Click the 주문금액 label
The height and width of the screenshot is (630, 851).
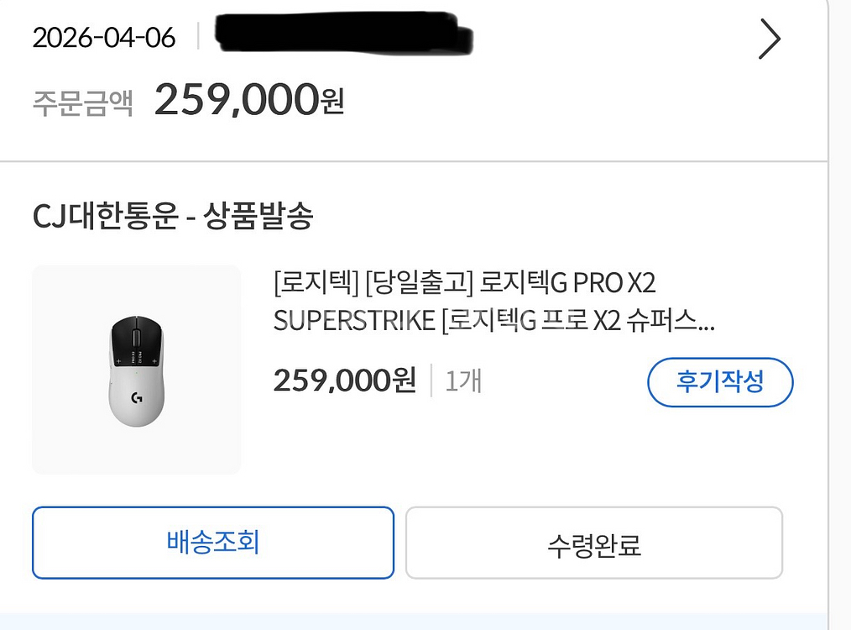[83, 102]
